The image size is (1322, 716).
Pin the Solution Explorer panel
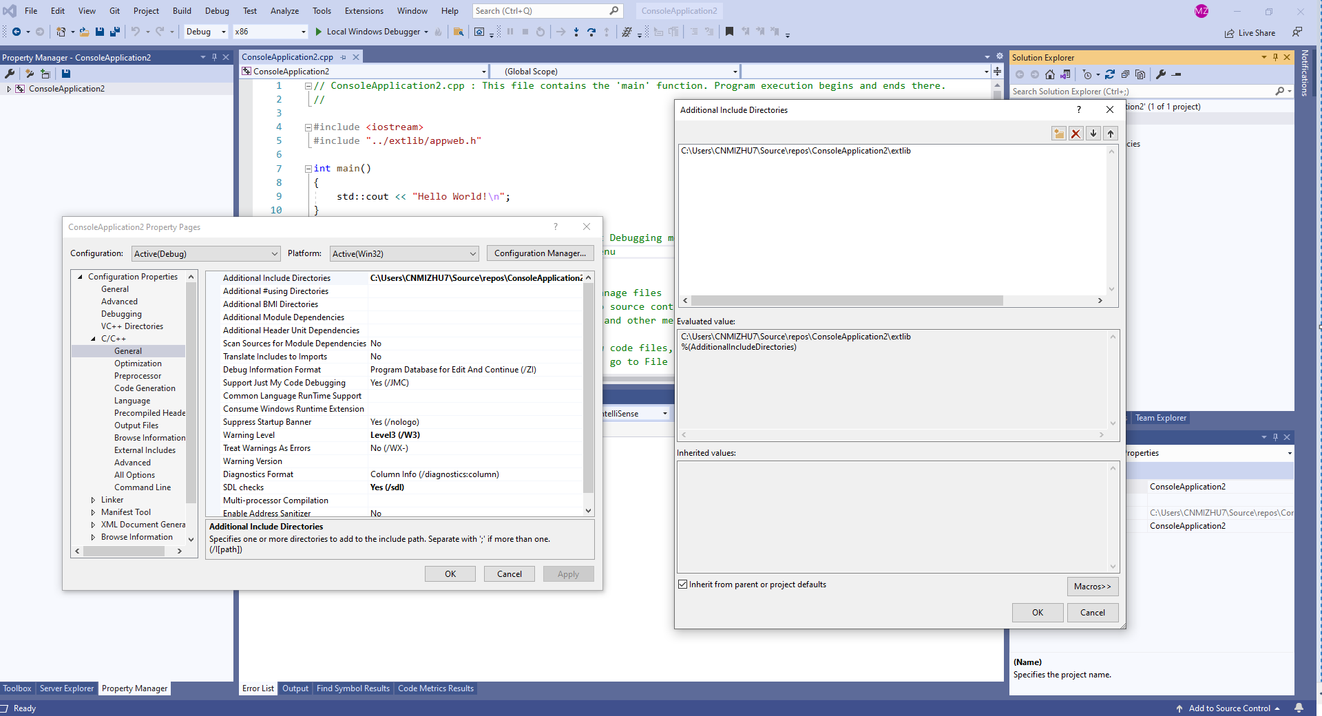(x=1275, y=57)
